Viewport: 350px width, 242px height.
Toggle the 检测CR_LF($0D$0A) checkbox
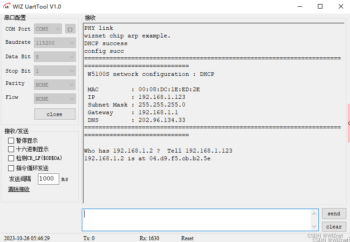click(11, 158)
